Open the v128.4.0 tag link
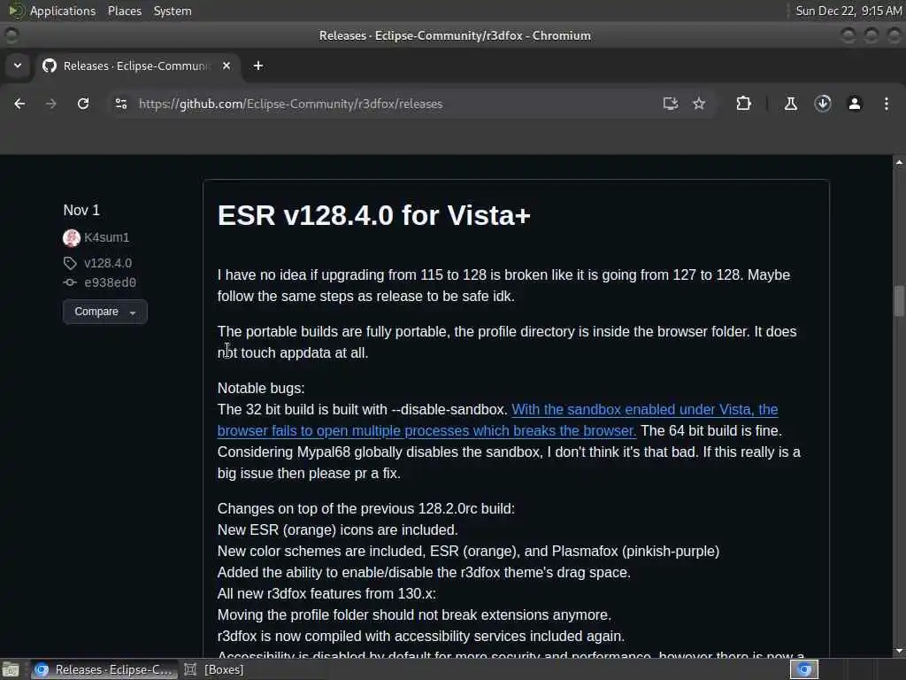The width and height of the screenshot is (906, 680). tap(108, 263)
